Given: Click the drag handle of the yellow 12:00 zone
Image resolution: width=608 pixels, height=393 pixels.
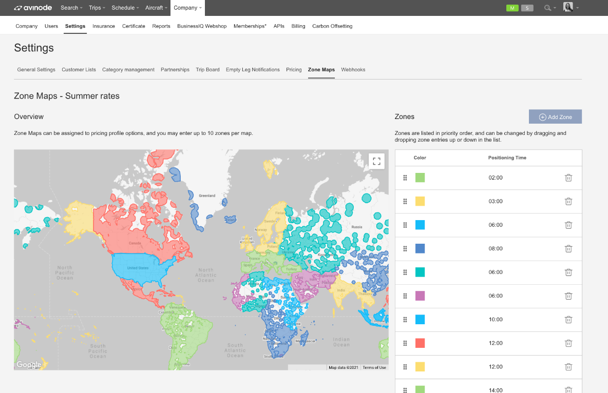Looking at the screenshot, I should (405, 367).
